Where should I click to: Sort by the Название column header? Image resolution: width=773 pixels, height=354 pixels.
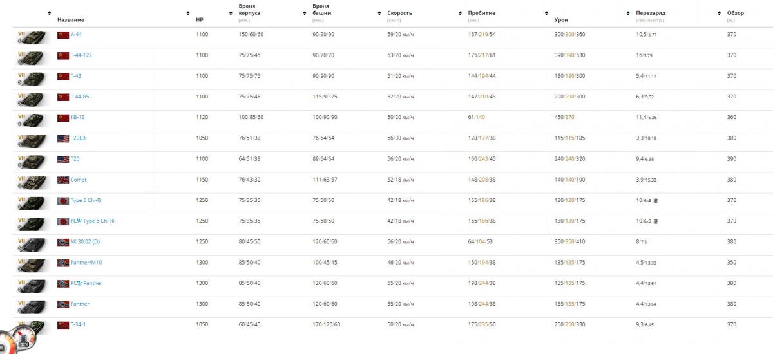point(71,20)
